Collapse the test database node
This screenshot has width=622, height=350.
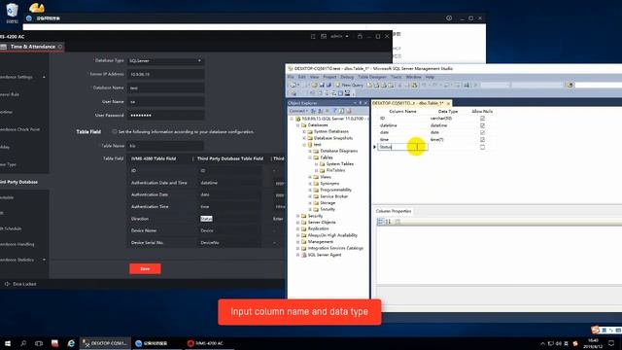(304, 145)
